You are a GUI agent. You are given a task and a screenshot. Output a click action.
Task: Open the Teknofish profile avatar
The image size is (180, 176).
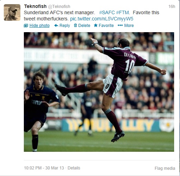(x=12, y=12)
